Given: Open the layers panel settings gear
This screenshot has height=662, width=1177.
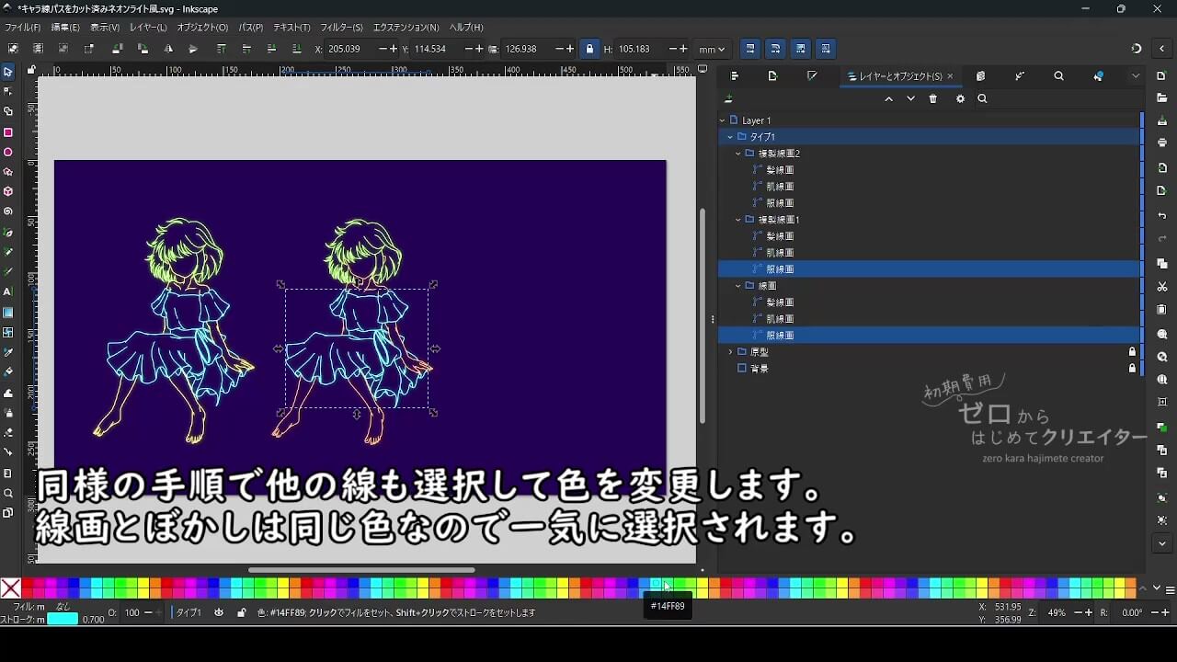Looking at the screenshot, I should coord(960,99).
